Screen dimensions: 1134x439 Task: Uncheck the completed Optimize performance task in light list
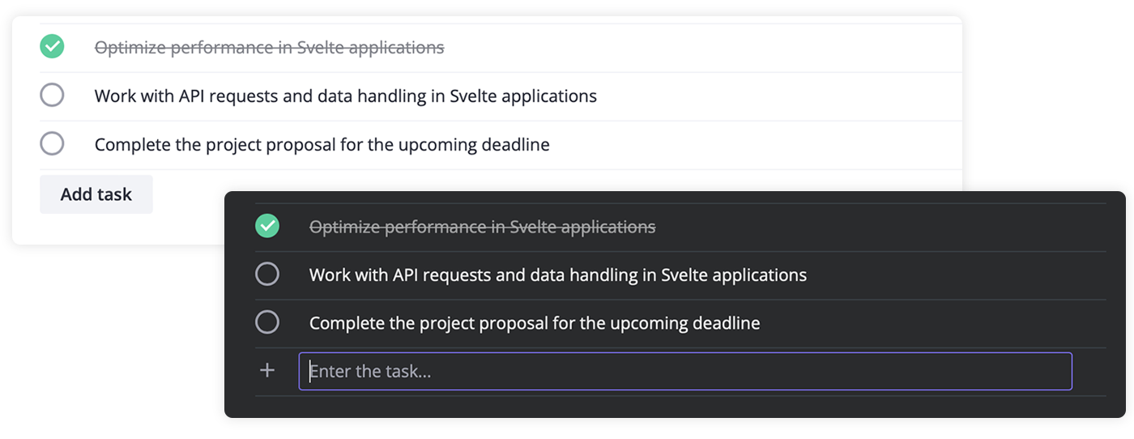click(x=52, y=47)
